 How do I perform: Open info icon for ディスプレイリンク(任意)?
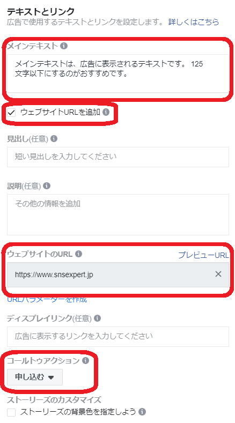tap(97, 318)
